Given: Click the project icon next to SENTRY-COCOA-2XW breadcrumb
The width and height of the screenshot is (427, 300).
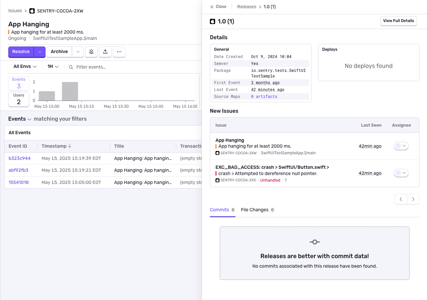Looking at the screenshot, I should pyautogui.click(x=32, y=11).
